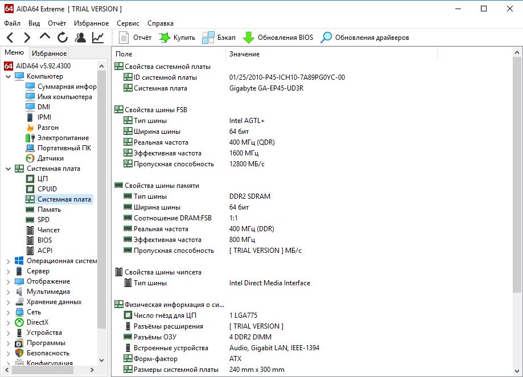Expand the Программы tree node
523x377 pixels.
pyautogui.click(x=9, y=343)
